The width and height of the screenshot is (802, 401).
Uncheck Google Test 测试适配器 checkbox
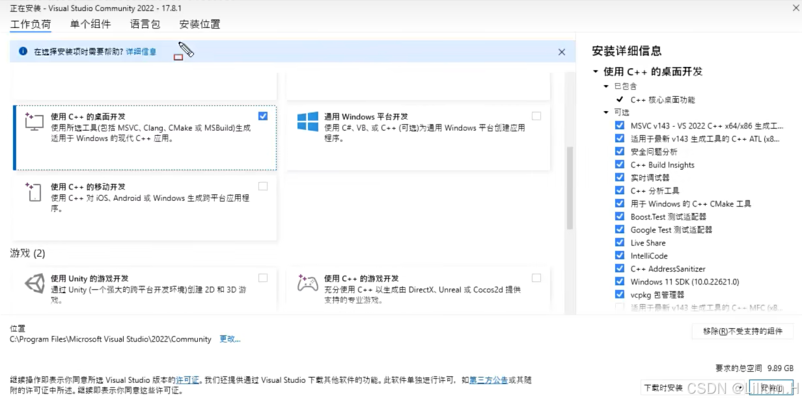point(620,229)
